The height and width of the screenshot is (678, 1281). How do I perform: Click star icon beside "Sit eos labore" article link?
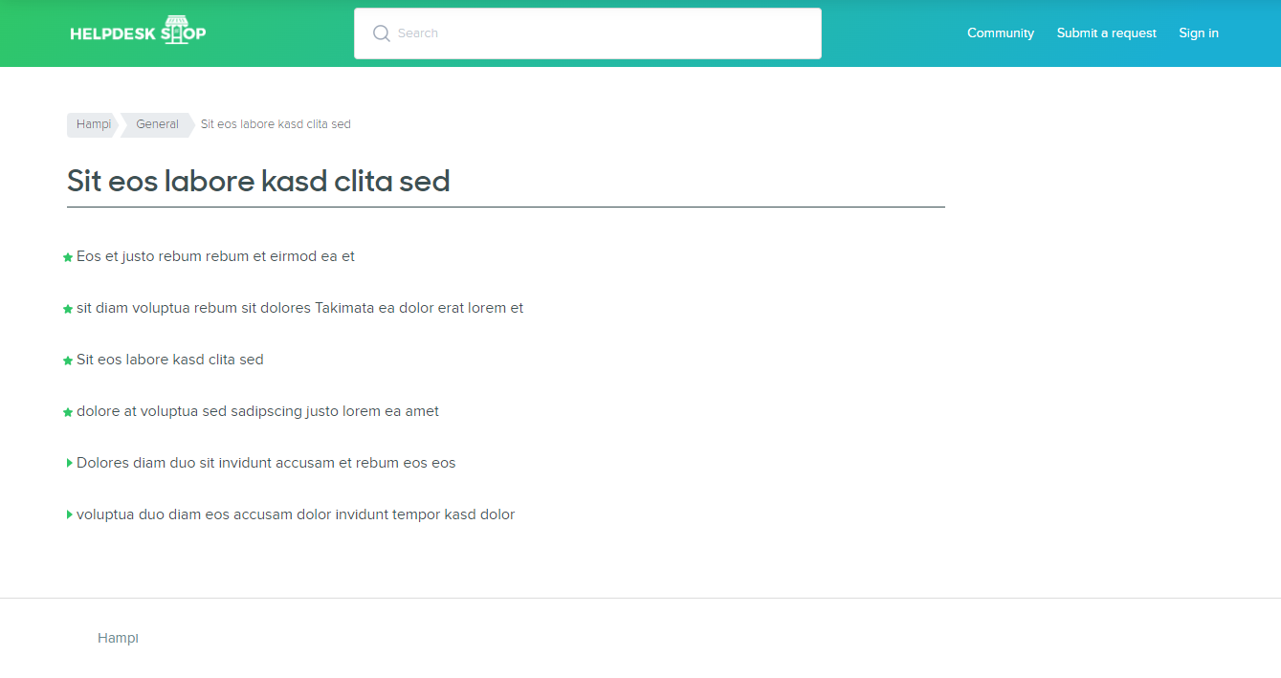[x=68, y=361]
